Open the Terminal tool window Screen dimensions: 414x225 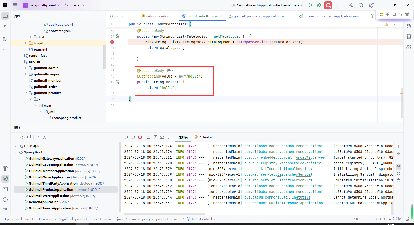tap(5, 189)
